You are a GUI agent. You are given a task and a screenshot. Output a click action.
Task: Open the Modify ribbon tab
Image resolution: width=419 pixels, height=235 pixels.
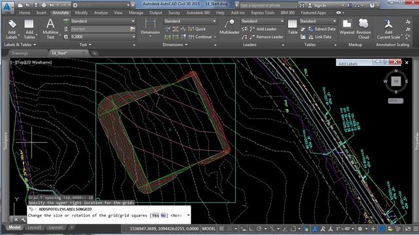[x=81, y=12]
